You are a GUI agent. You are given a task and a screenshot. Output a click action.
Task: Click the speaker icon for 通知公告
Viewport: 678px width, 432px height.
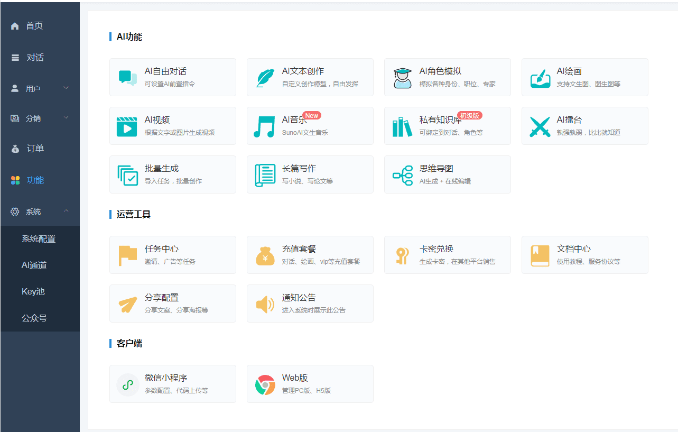pos(265,305)
